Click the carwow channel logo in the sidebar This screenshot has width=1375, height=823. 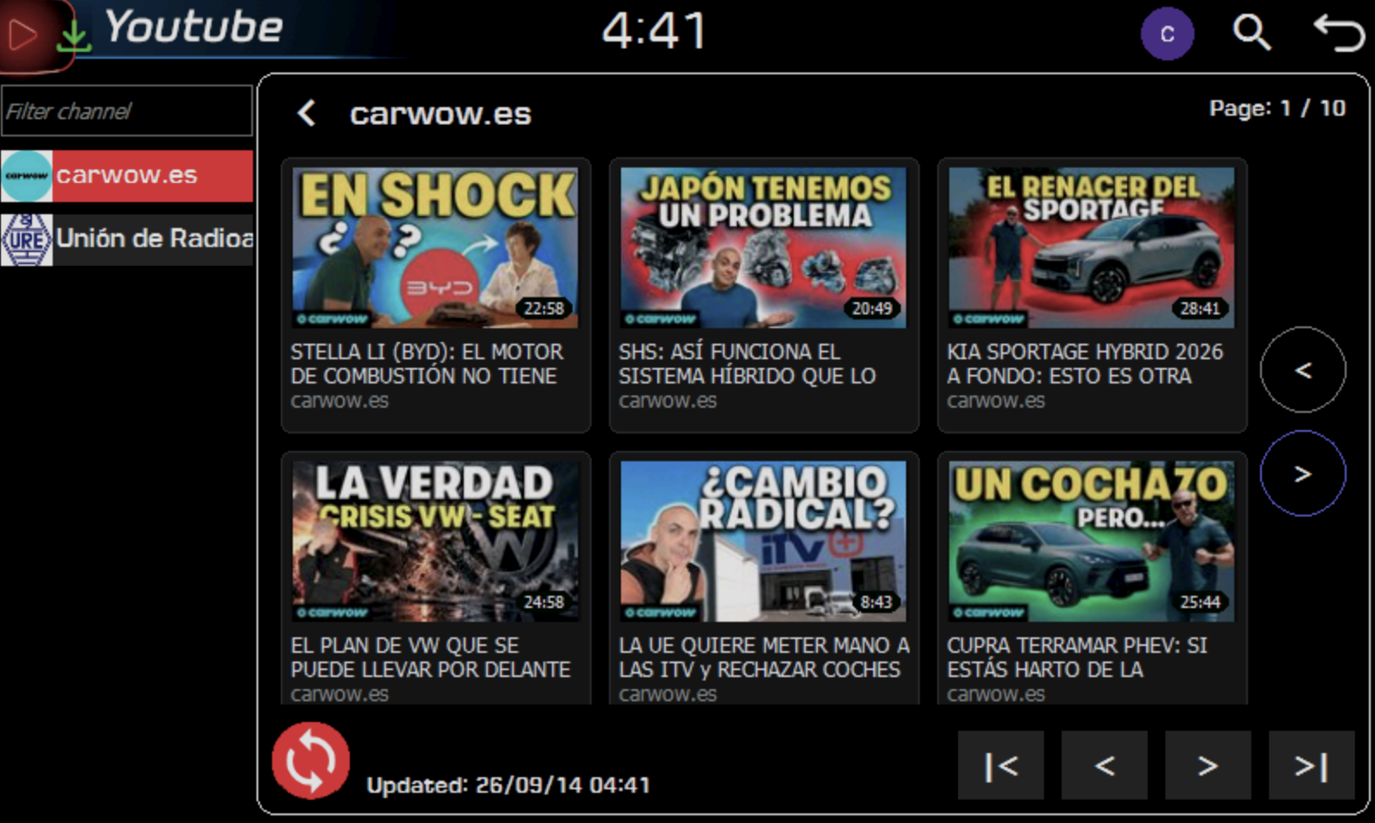[27, 176]
